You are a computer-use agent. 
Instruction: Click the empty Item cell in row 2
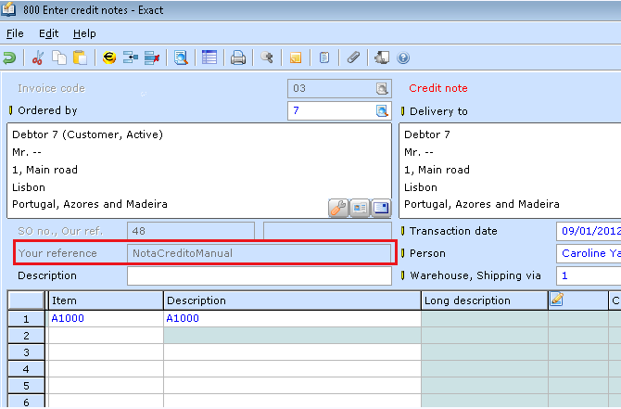pos(106,336)
